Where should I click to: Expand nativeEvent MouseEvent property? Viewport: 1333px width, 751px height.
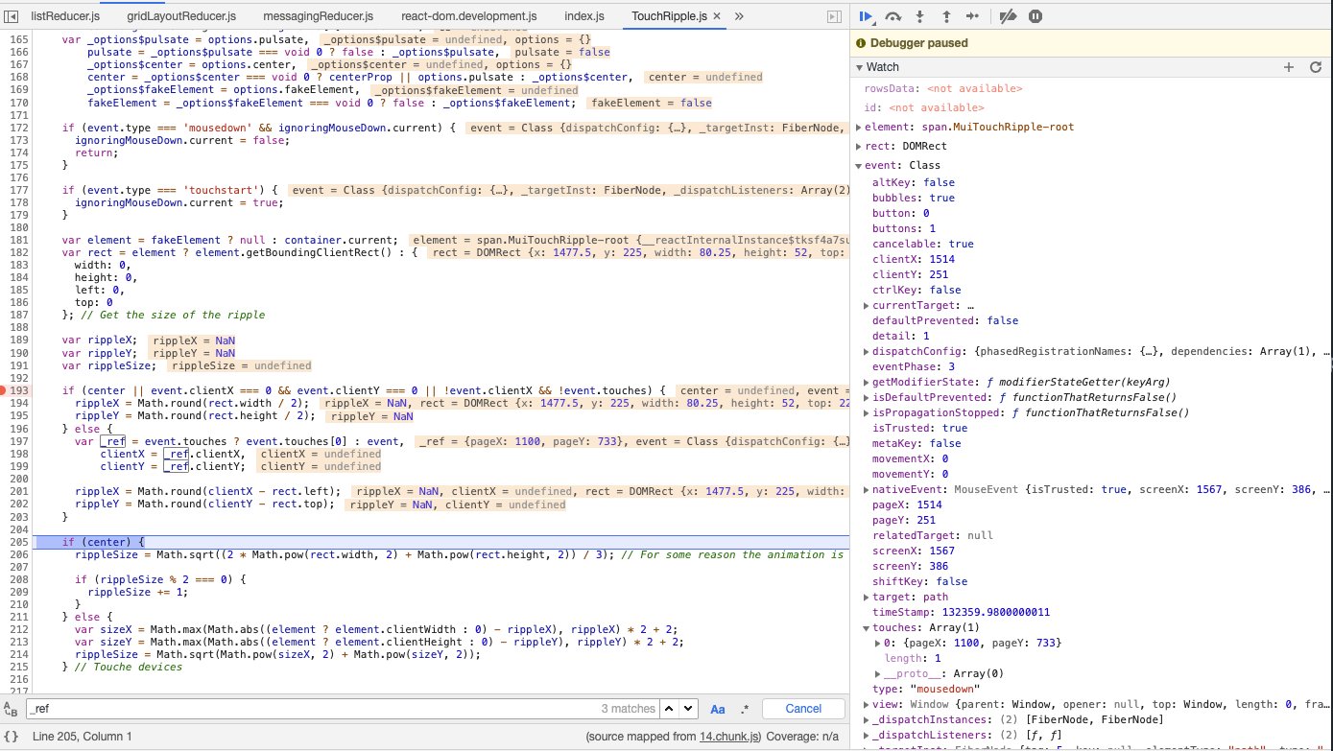click(868, 489)
